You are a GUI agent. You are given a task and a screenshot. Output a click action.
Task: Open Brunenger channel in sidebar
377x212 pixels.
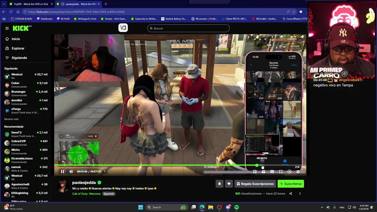(x=26, y=93)
